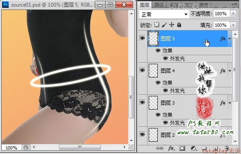Click the fx badge on 图层 3
241x154 pixels.
[x=223, y=103]
